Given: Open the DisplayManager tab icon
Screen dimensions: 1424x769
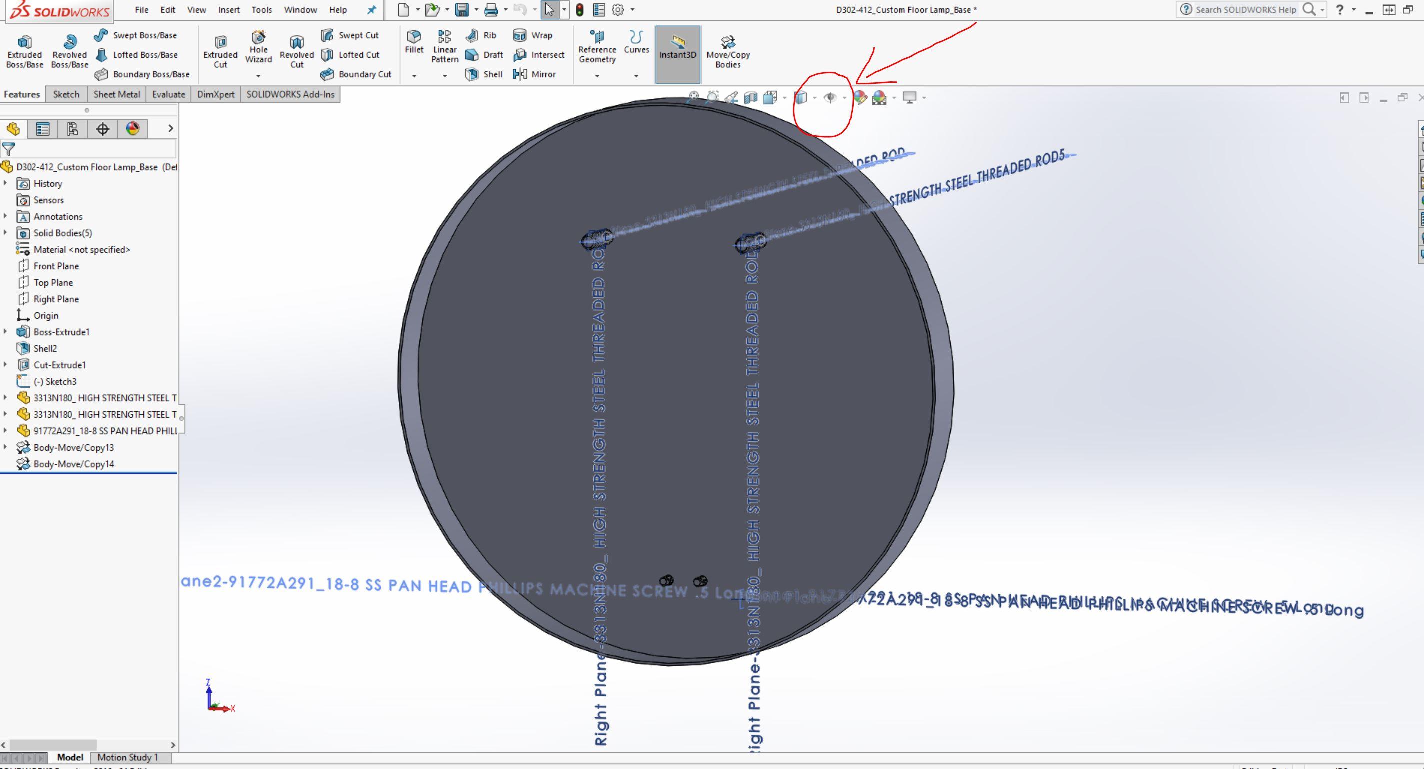Looking at the screenshot, I should 132,129.
